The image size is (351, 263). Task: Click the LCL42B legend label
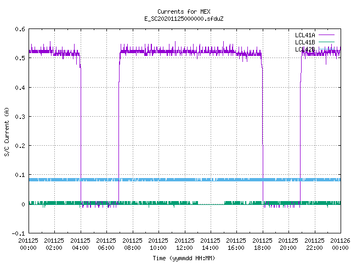point(305,49)
